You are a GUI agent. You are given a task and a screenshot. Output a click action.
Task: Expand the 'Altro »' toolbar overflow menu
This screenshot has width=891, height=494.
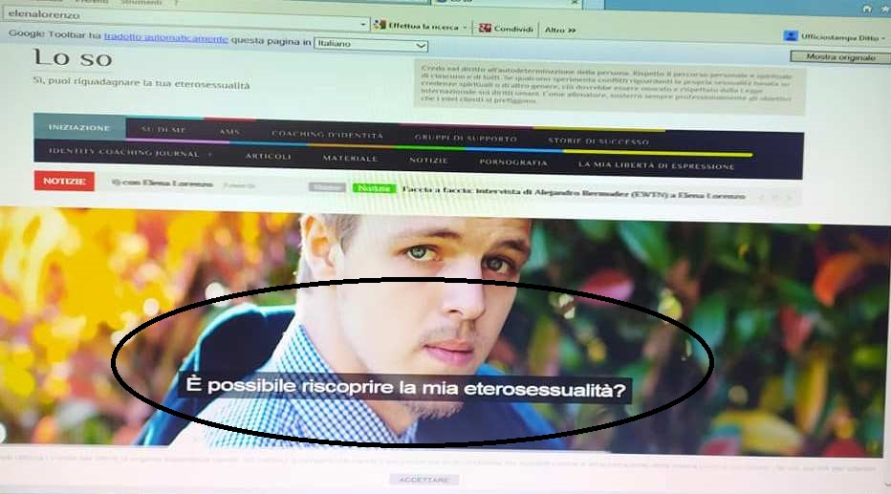coord(559,30)
